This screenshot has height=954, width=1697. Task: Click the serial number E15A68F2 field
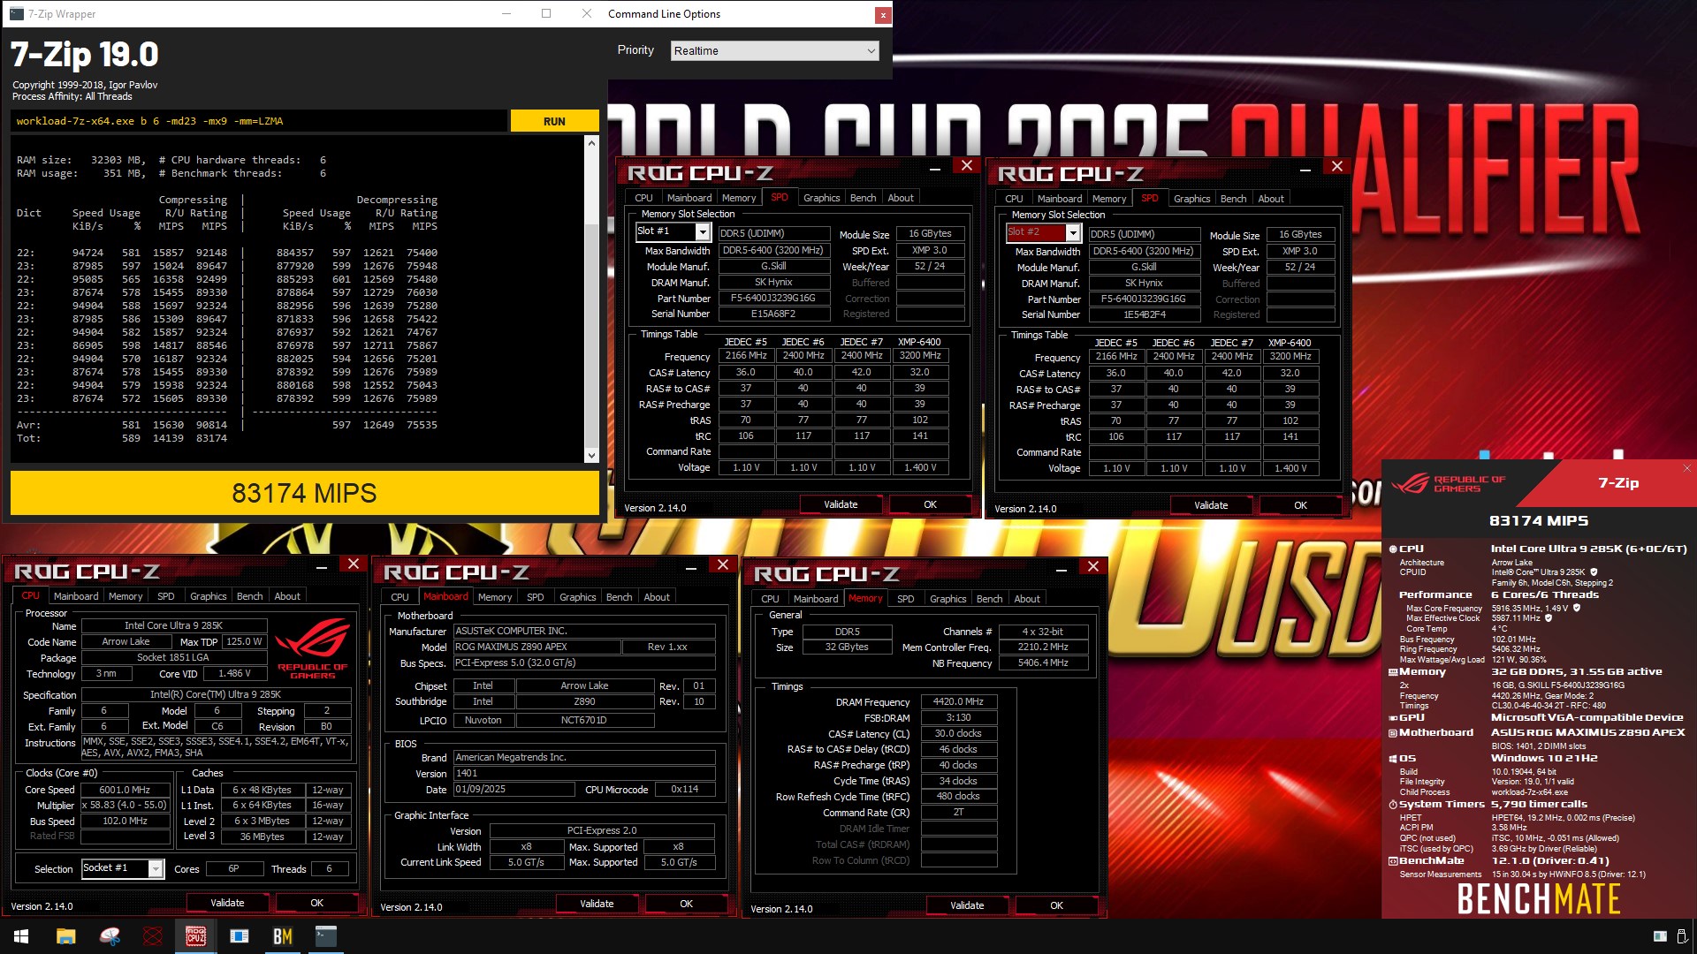click(773, 314)
